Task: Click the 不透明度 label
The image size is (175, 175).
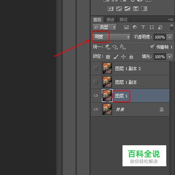Action: point(143,37)
